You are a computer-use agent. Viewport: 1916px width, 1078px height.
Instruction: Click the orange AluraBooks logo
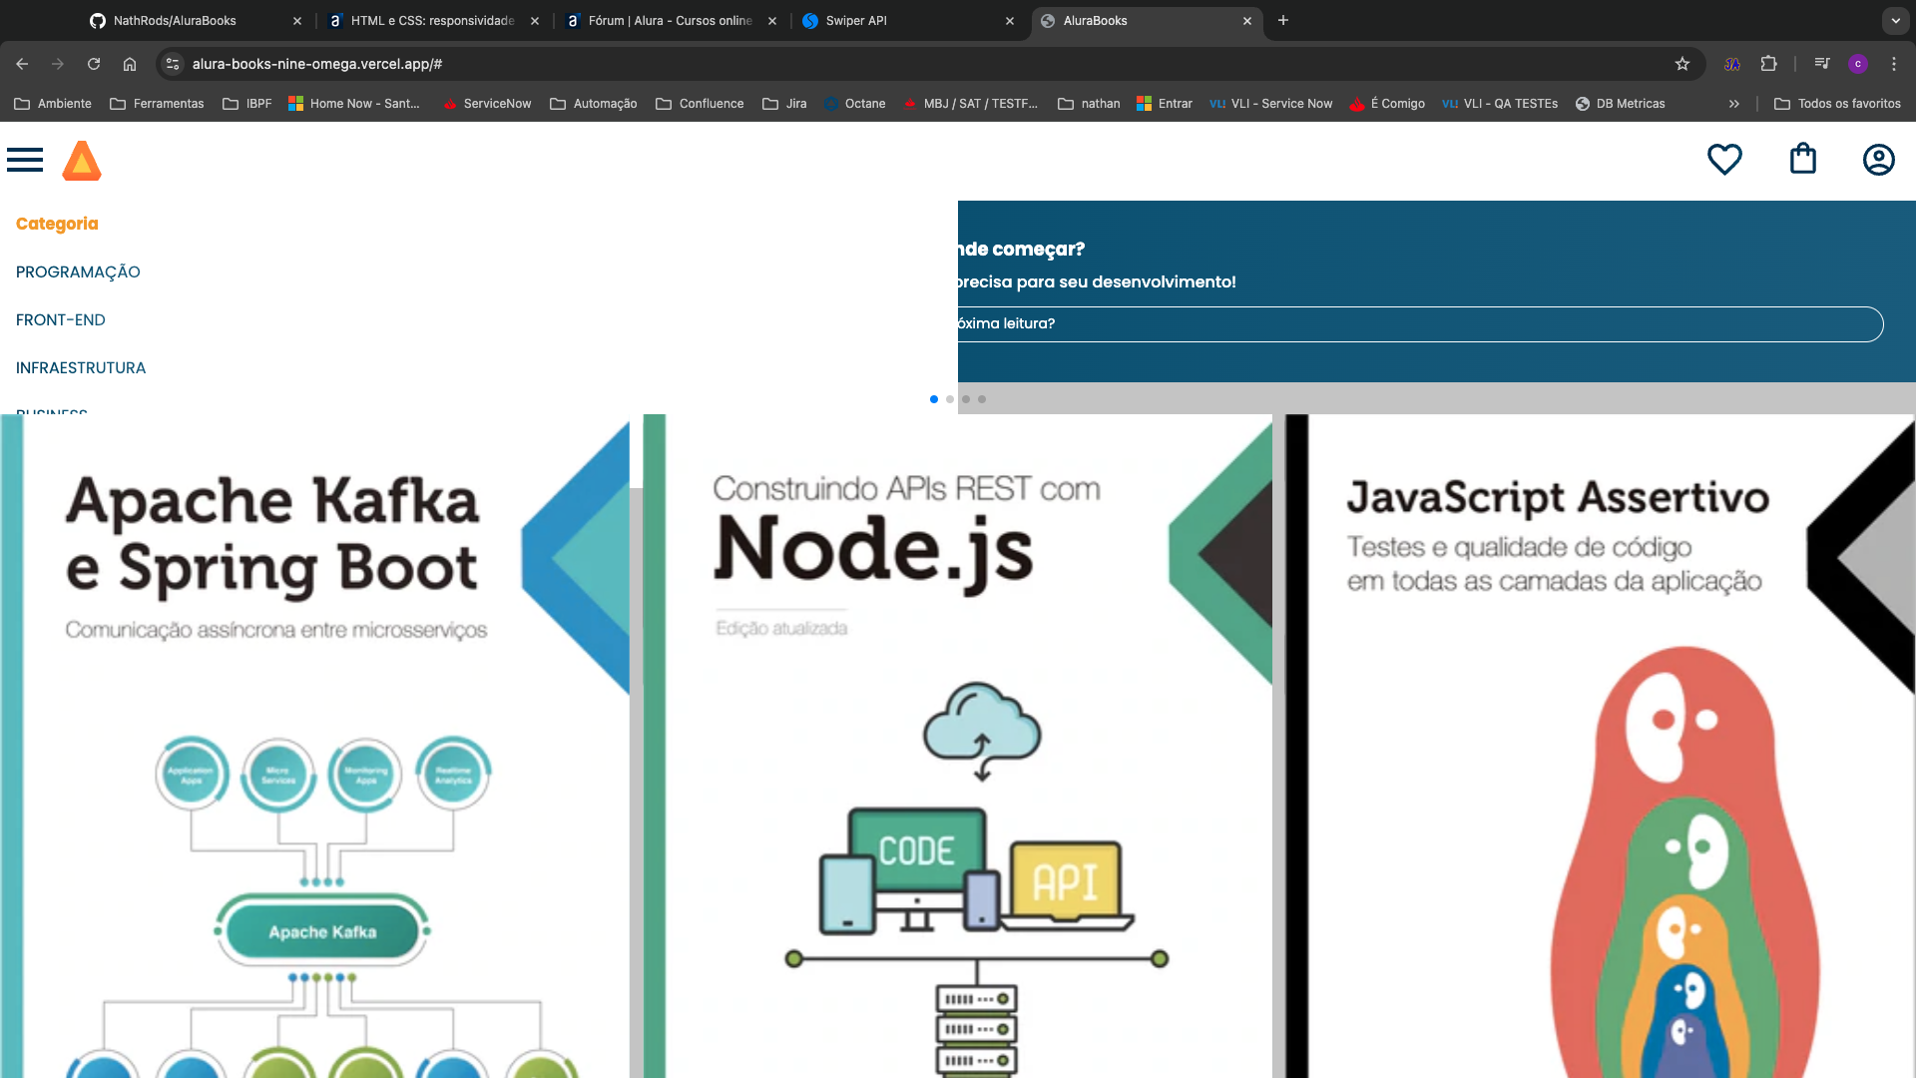[82, 161]
